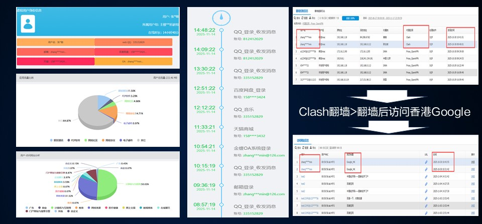Click timeline marker at 10:54:21

(221, 146)
